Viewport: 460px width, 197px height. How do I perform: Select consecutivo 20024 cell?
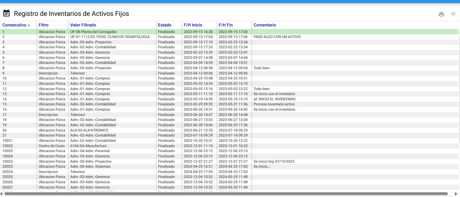pos(8,172)
